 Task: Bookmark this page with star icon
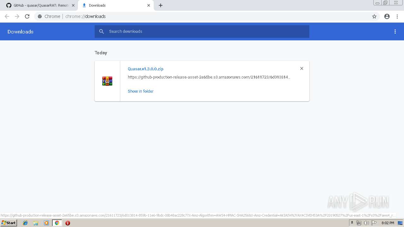(x=374, y=16)
